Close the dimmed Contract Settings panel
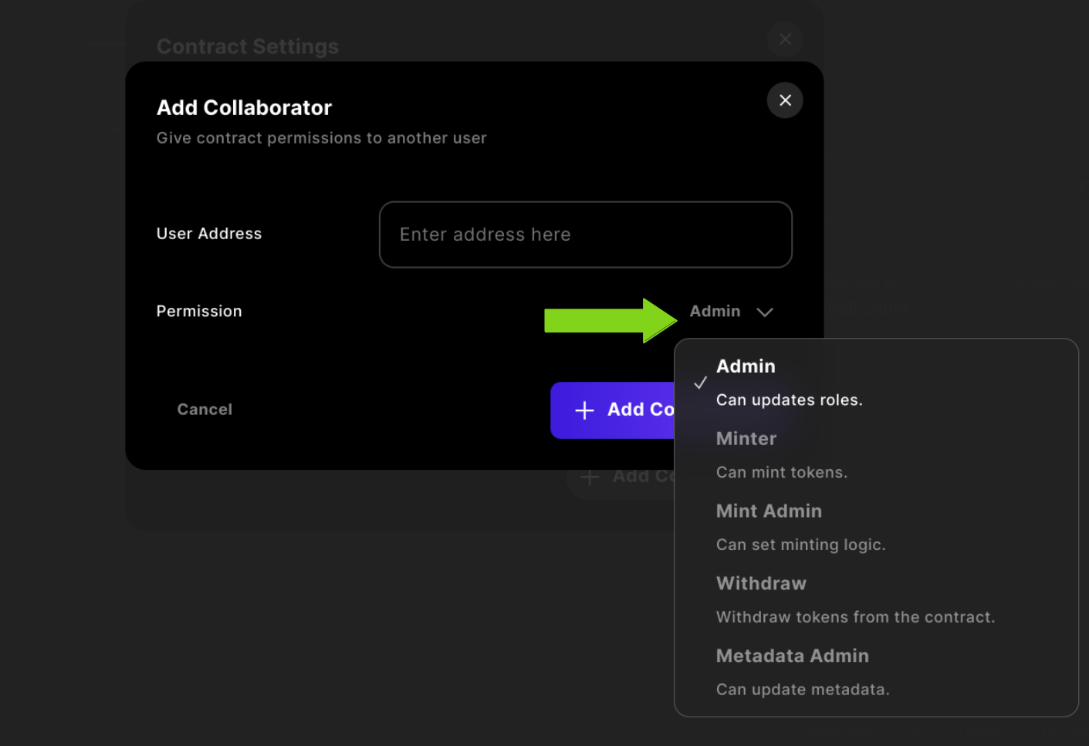 (x=785, y=39)
